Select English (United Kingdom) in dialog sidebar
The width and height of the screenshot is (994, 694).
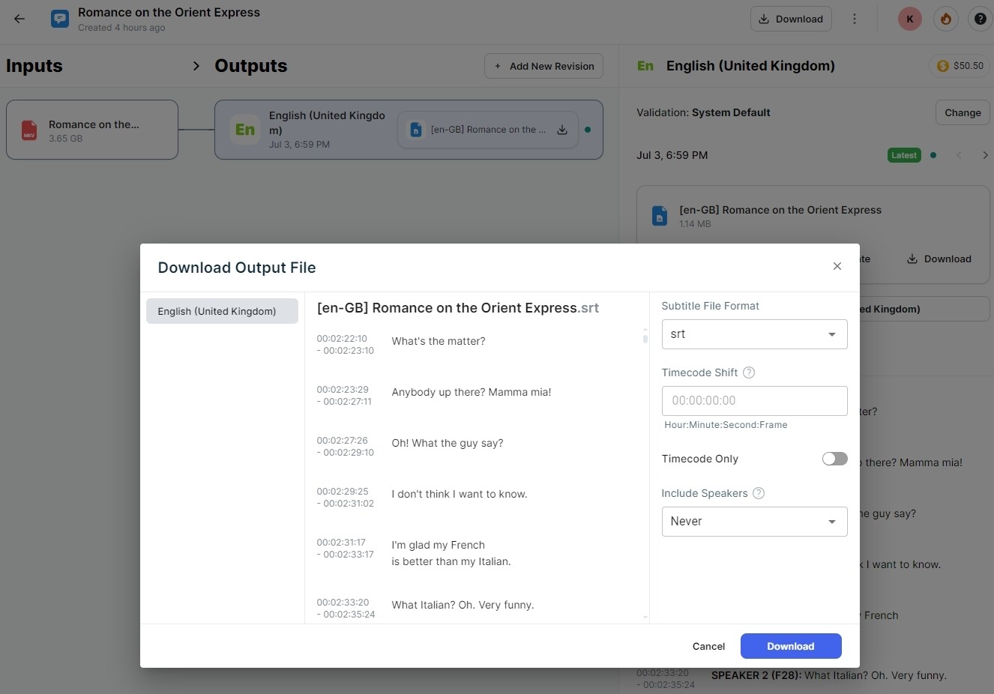[222, 311]
